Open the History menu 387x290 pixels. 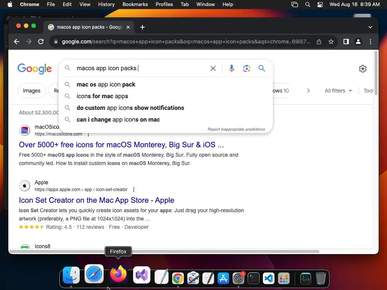(106, 5)
